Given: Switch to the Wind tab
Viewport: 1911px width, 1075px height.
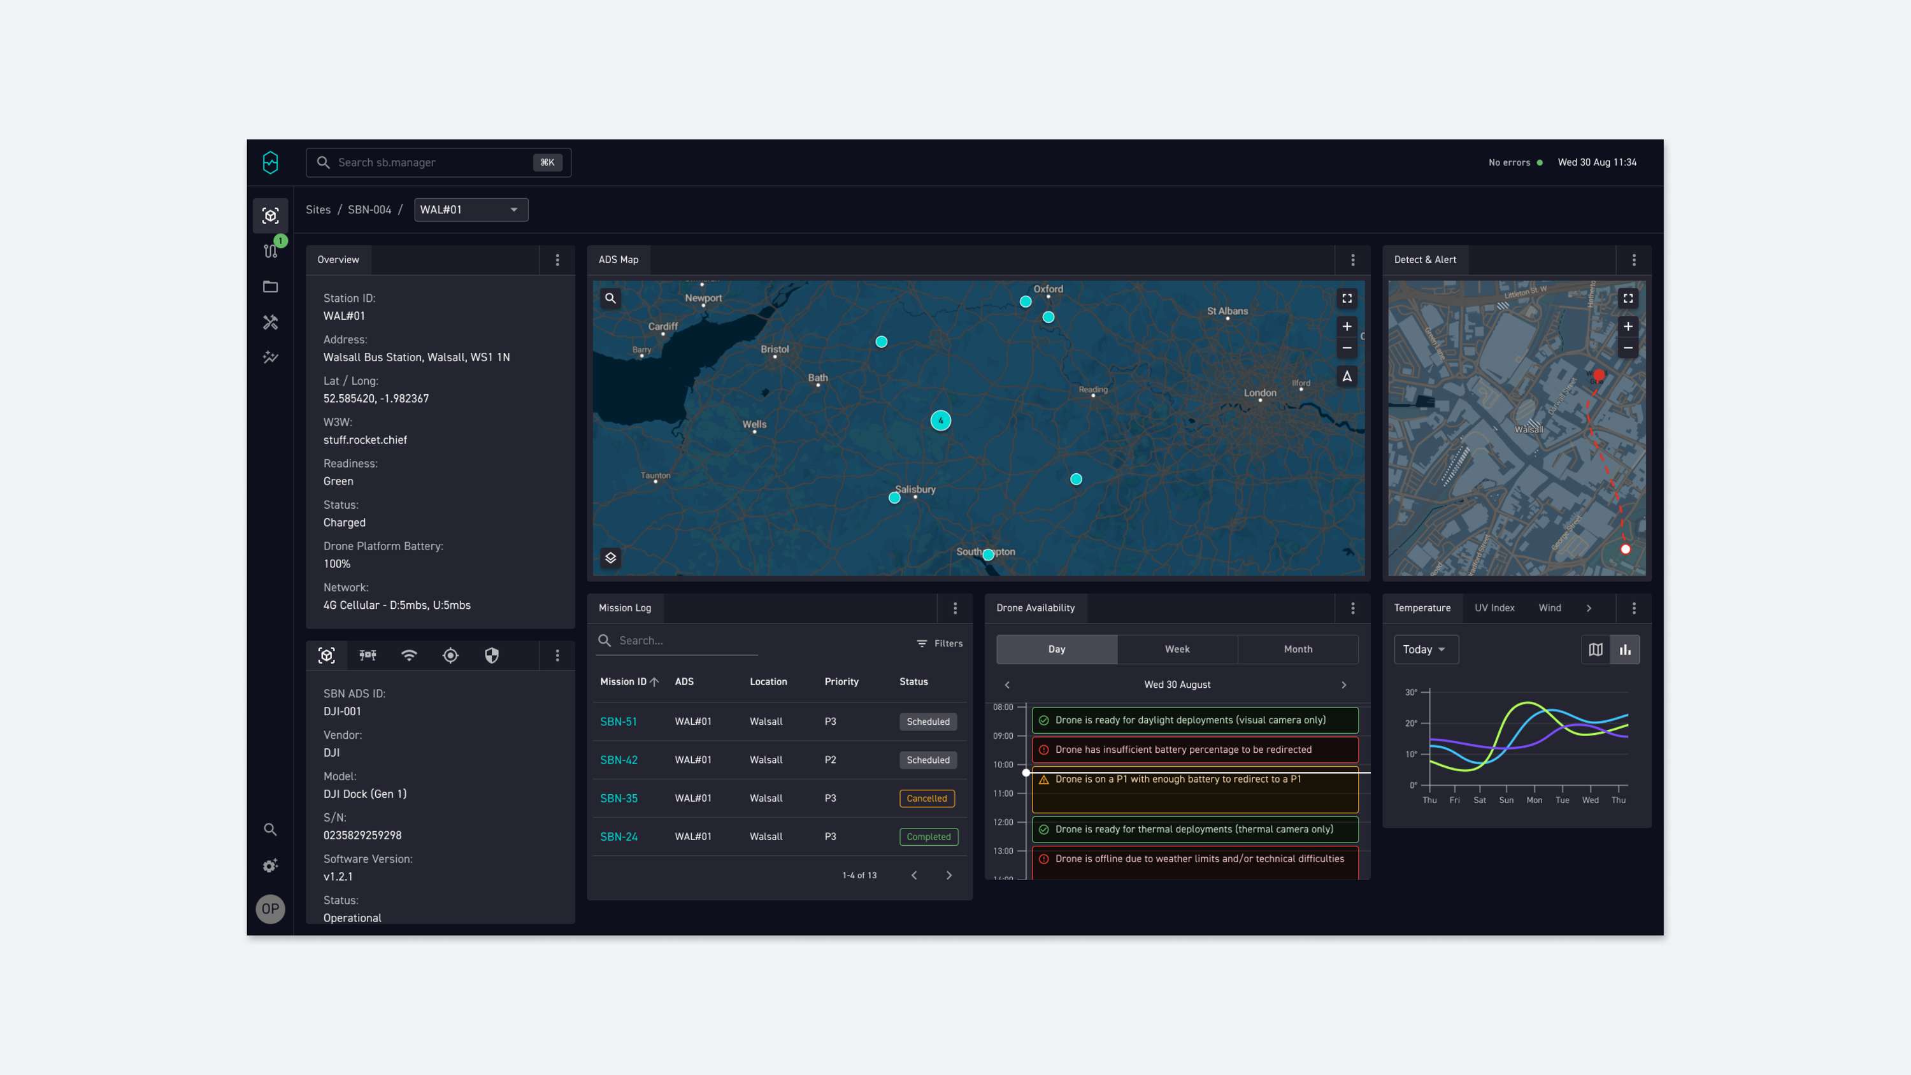Looking at the screenshot, I should (x=1550, y=608).
